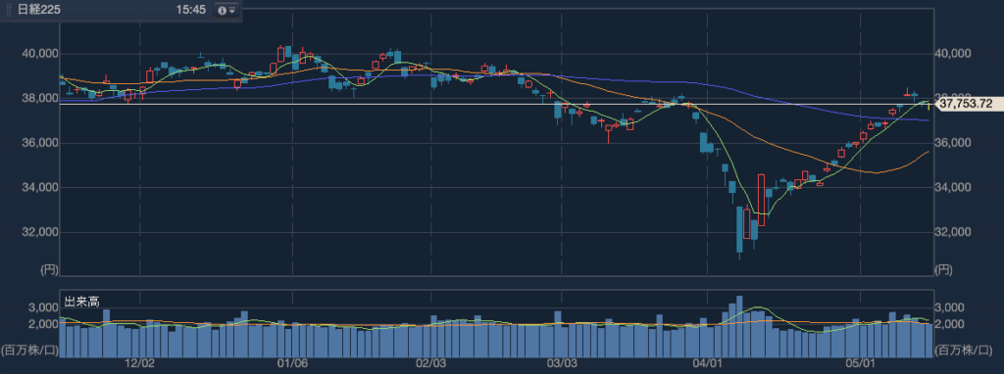Click the 12/02 date axis label

tap(139, 363)
